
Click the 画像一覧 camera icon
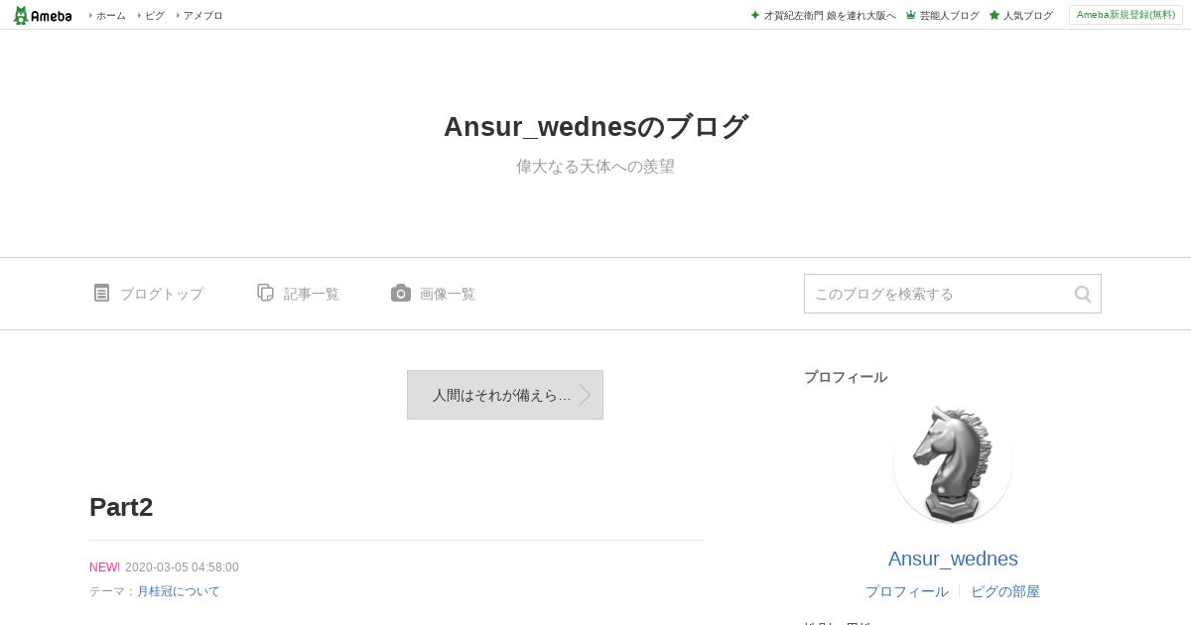401,293
